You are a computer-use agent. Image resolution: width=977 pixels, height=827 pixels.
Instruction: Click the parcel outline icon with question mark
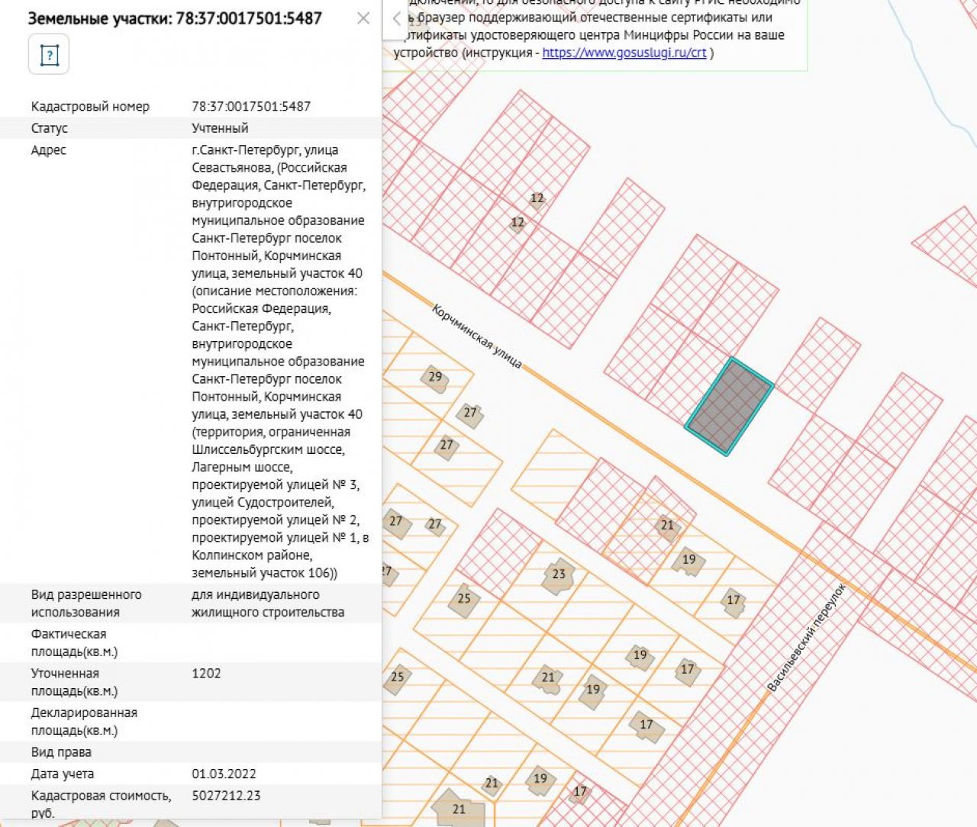point(49,55)
